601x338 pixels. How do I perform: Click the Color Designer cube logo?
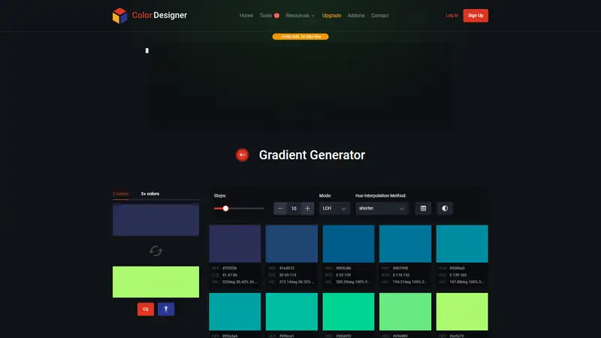pyautogui.click(x=119, y=15)
